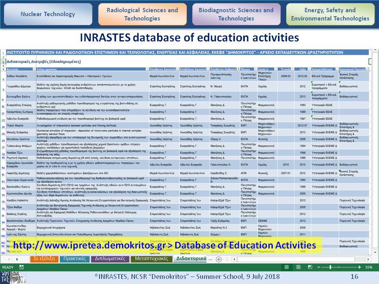Open the Φοιτητής column filter dropdown
379x284 pixels.
(34, 69)
